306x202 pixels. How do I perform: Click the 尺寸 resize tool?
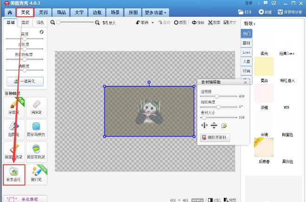[230, 23]
